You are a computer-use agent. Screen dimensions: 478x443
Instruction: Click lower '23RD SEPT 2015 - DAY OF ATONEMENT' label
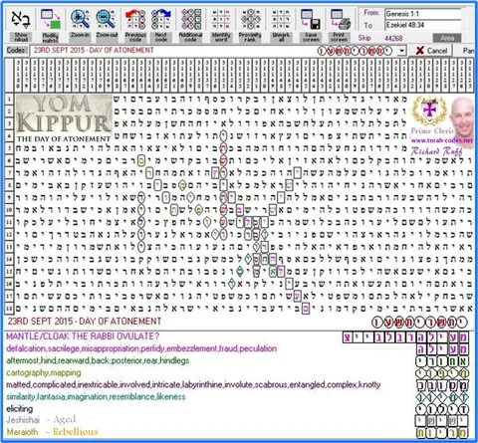click(x=85, y=322)
